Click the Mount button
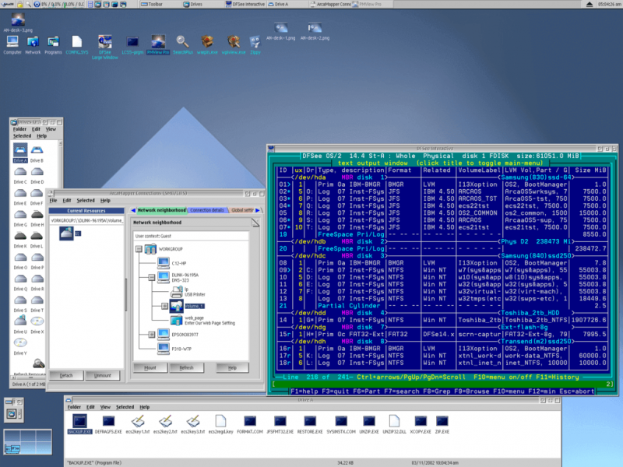The width and height of the screenshot is (623, 467). pyautogui.click(x=150, y=367)
